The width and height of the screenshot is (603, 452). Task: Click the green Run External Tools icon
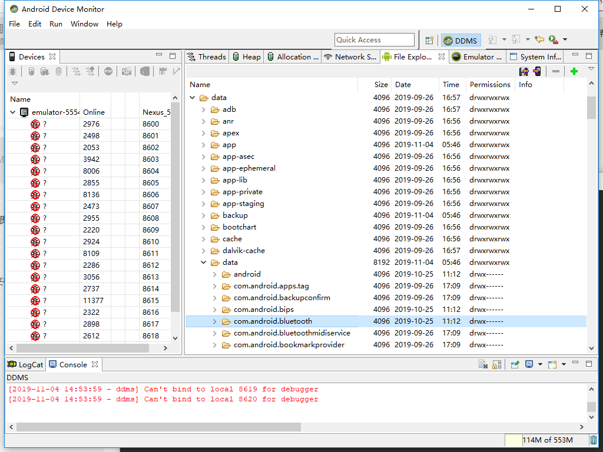click(x=553, y=39)
